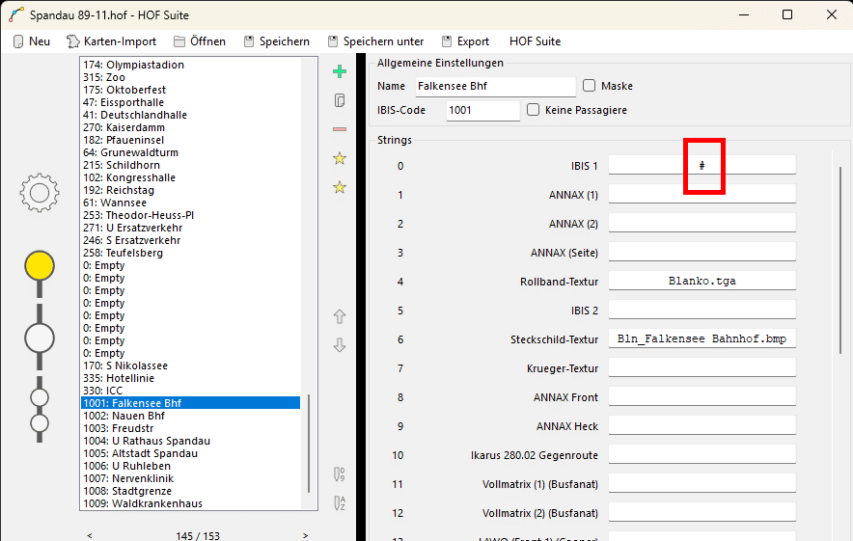Click the Export button
Viewport: 853px width, 541px height.
click(x=465, y=41)
